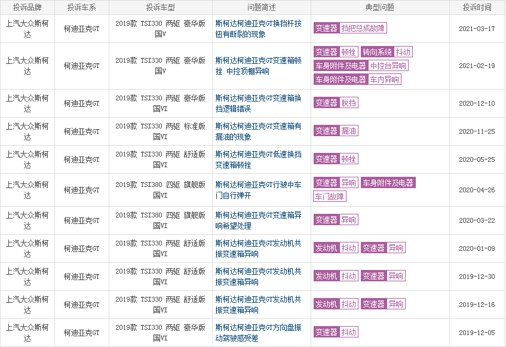This screenshot has width=506, height=347.
Task: Open the complaint 方向盘振动驾驶感受差
Action: (258, 333)
